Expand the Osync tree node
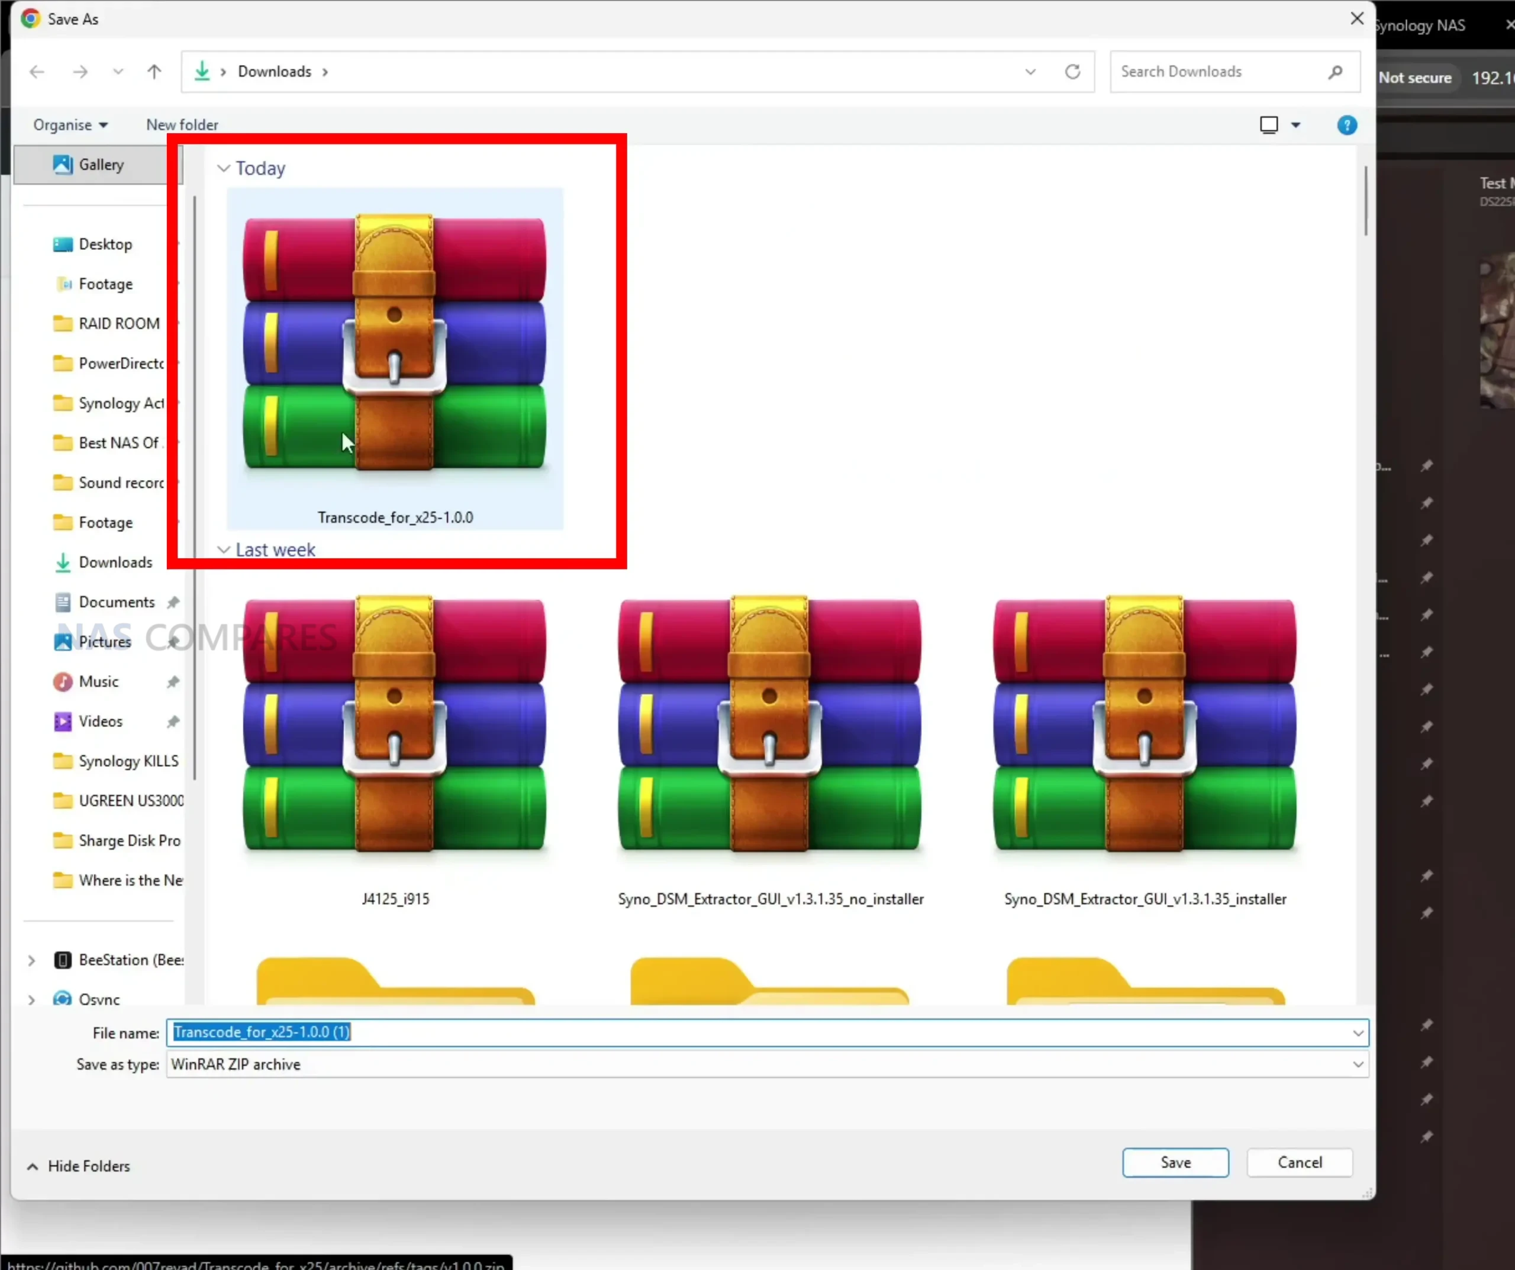This screenshot has height=1270, width=1515. (31, 999)
